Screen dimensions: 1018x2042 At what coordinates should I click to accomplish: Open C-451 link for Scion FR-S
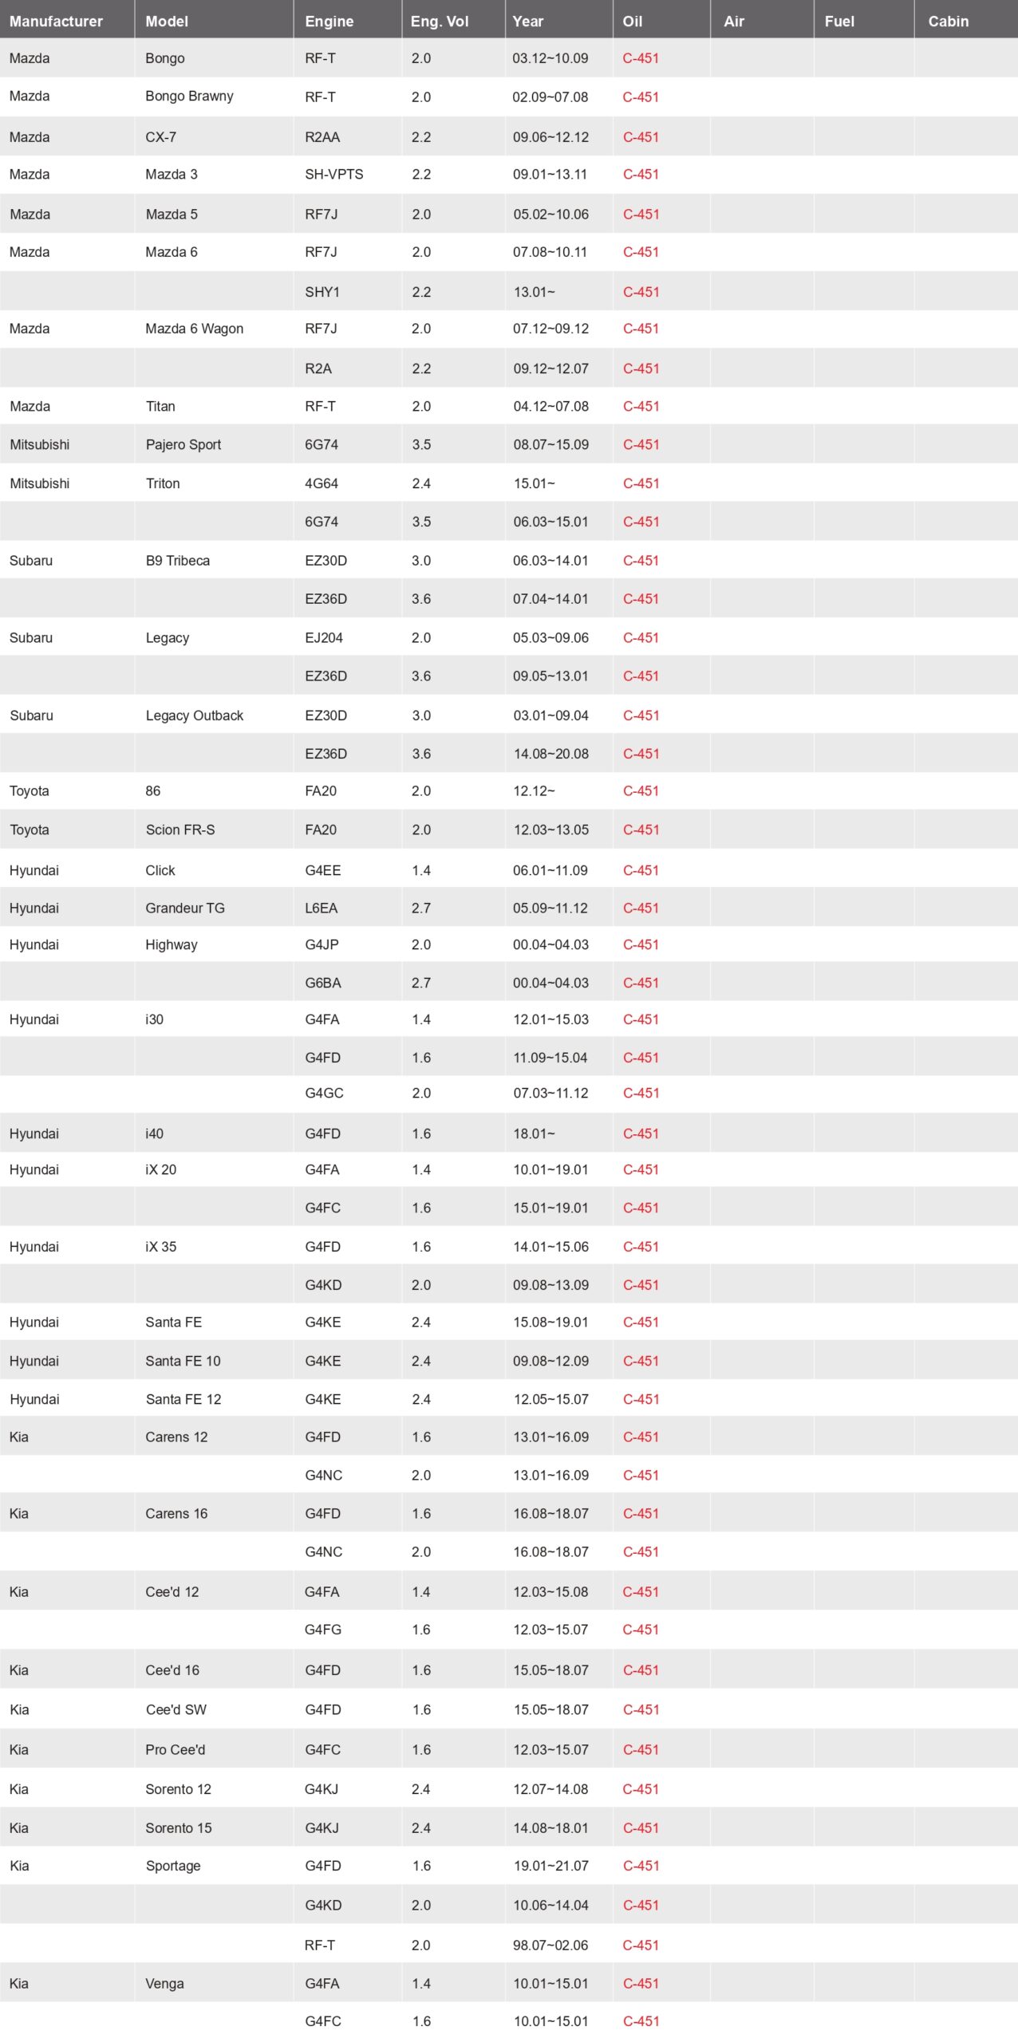[641, 830]
